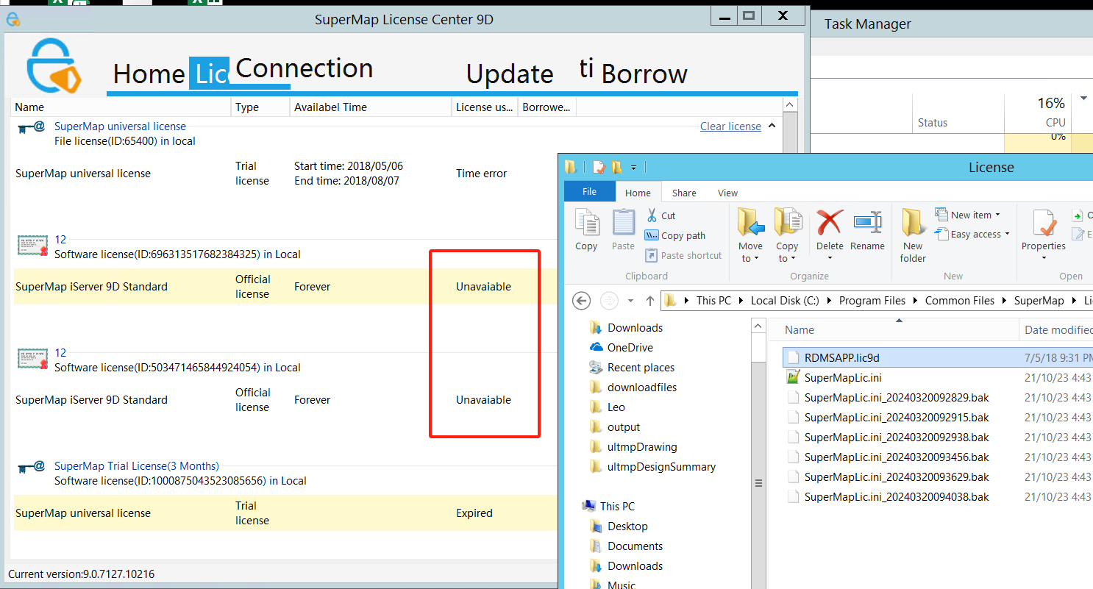The image size is (1093, 589).
Task: Click CPU column header in Task Manager
Action: 1037,113
